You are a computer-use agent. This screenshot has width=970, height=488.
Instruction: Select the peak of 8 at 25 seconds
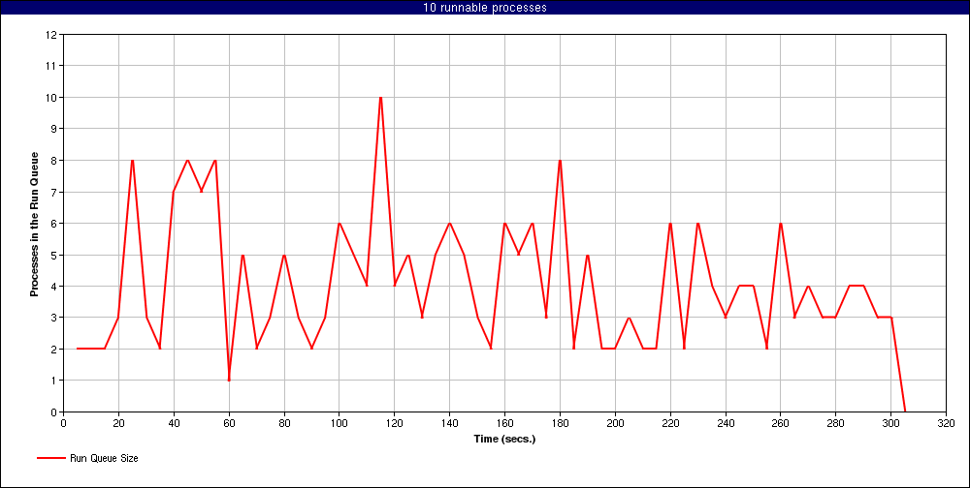coord(132,160)
